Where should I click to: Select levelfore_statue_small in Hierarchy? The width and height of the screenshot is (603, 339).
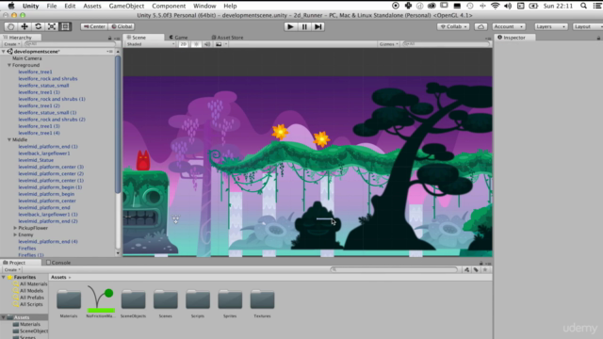click(44, 86)
